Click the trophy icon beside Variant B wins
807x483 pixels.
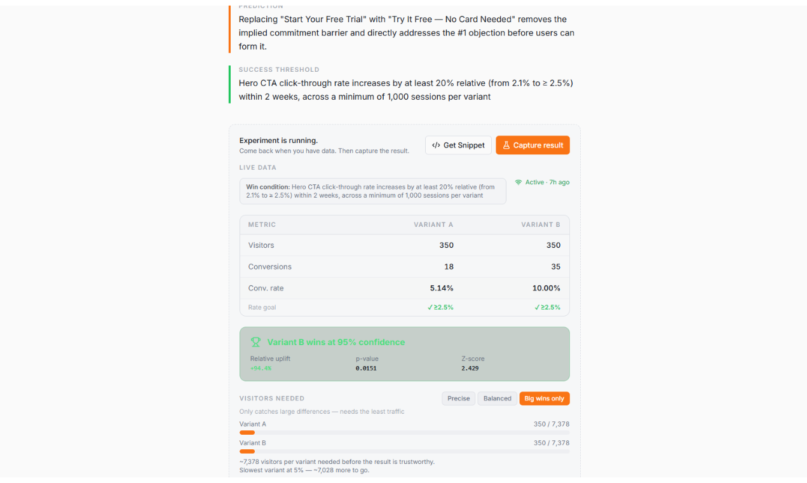click(x=255, y=342)
